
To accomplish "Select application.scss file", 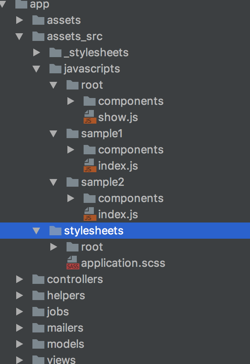I will [123, 263].
